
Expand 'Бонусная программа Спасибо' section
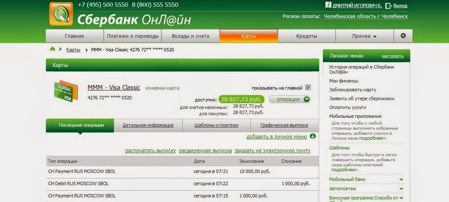pos(401,198)
